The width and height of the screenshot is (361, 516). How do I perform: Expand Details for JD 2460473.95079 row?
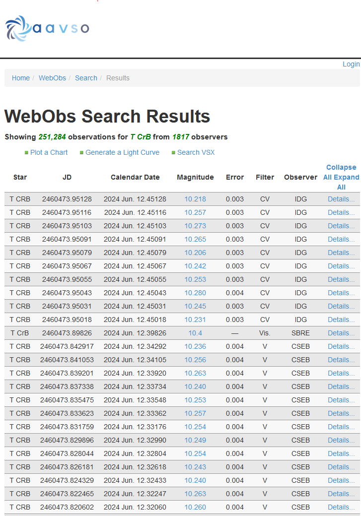tap(341, 253)
